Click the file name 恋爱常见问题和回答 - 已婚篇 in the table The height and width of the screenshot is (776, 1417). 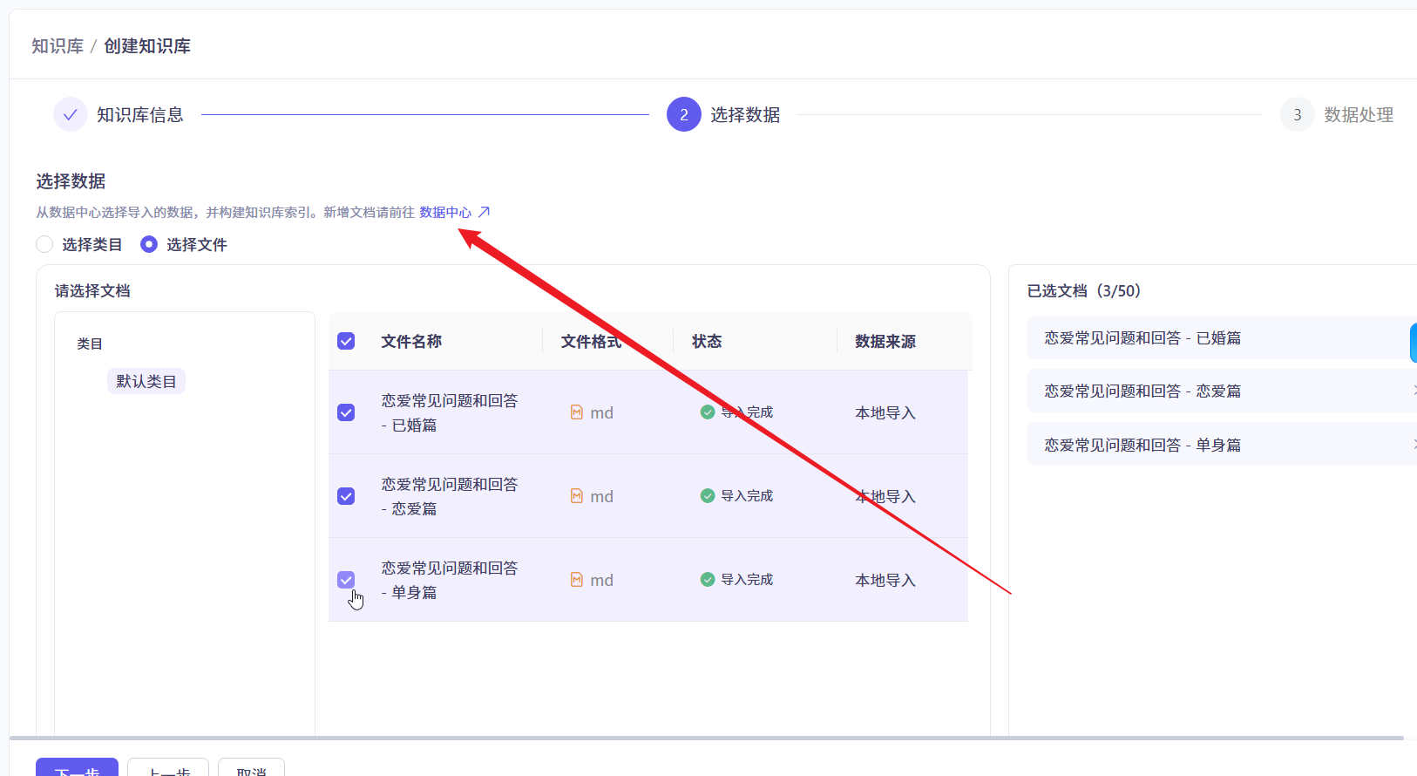coord(450,412)
